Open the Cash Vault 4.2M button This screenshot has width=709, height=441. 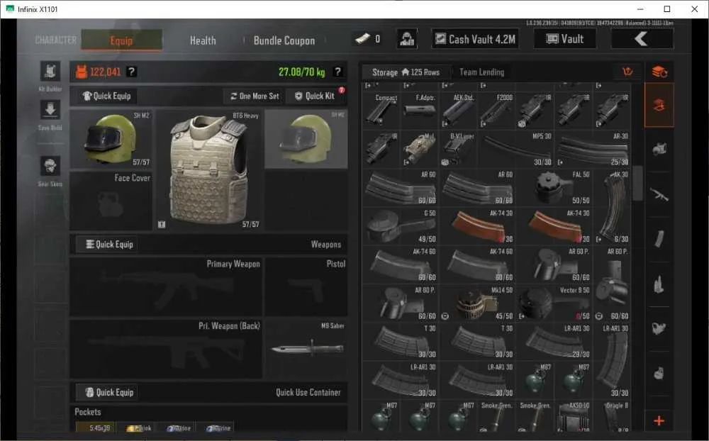point(475,39)
